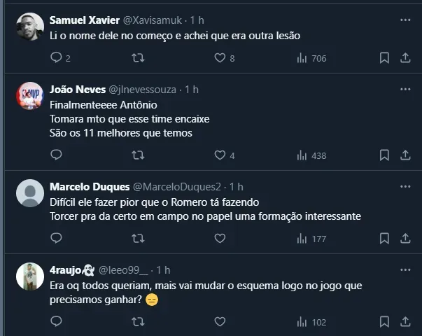Like Samuel Xavier's tweet
This screenshot has width=422, height=336.
tap(220, 59)
